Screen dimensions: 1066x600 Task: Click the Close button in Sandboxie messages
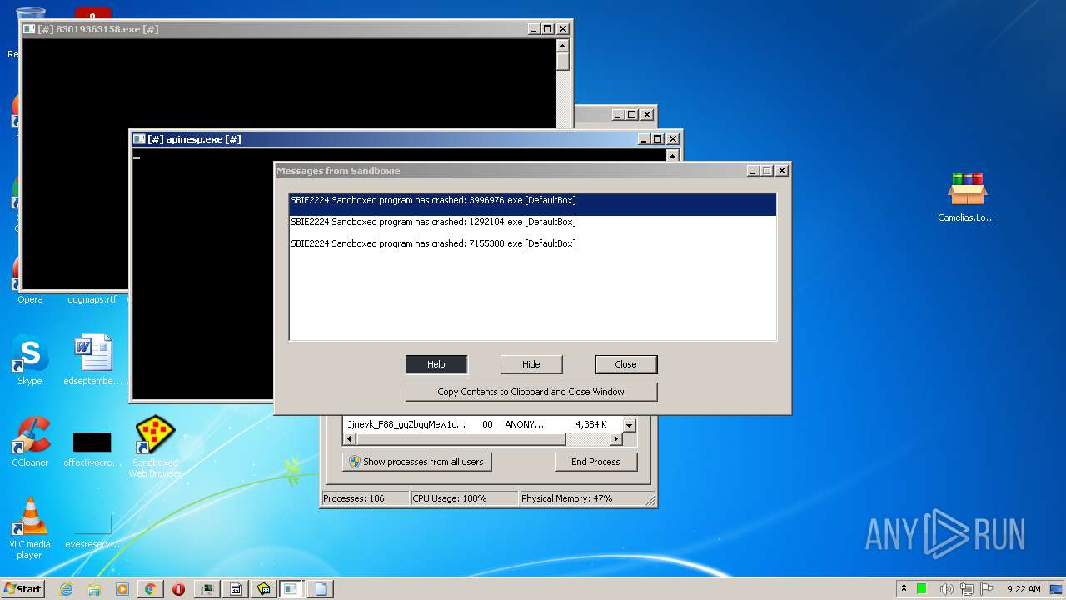(x=626, y=364)
